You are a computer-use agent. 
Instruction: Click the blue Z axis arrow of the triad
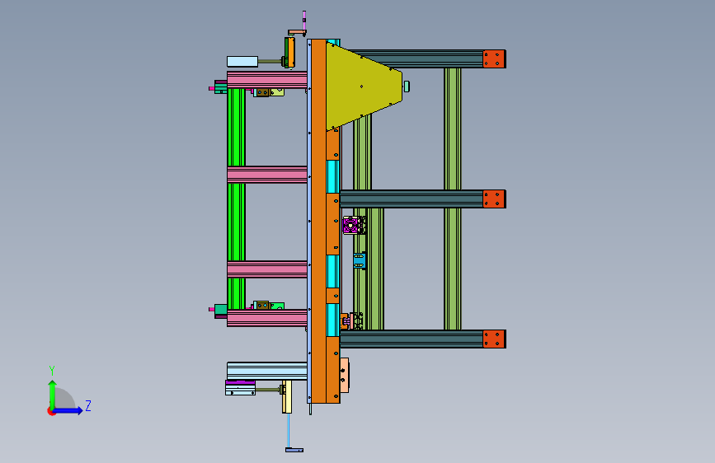coord(69,410)
